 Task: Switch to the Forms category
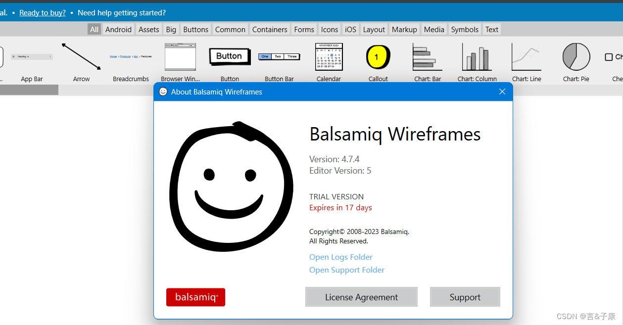click(304, 29)
